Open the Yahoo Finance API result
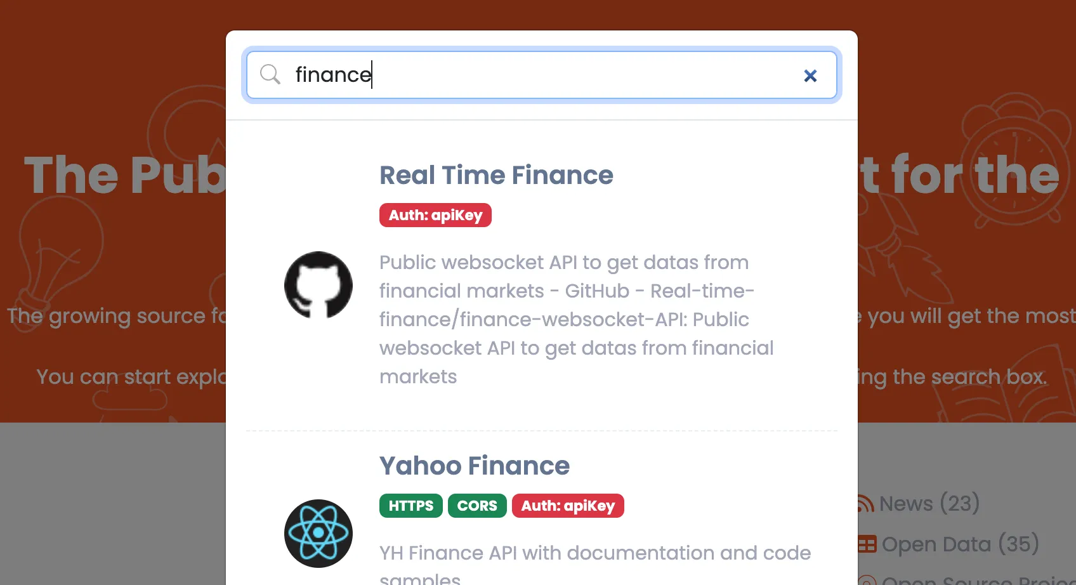 pos(474,466)
